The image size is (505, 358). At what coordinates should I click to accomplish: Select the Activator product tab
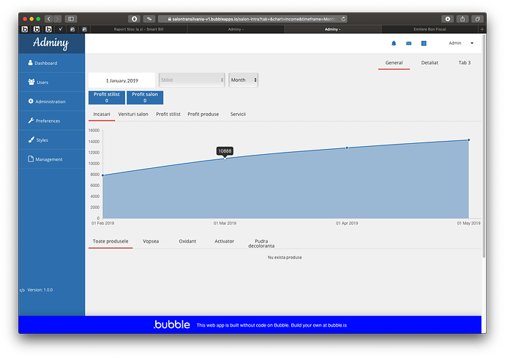click(224, 241)
